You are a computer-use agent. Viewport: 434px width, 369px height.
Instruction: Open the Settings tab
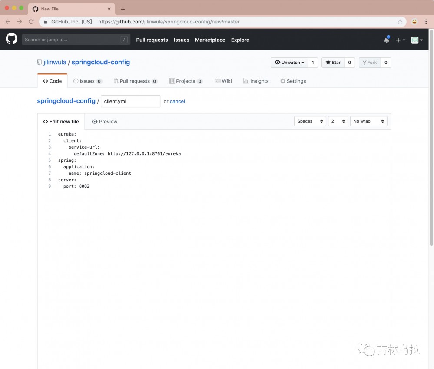point(293,81)
